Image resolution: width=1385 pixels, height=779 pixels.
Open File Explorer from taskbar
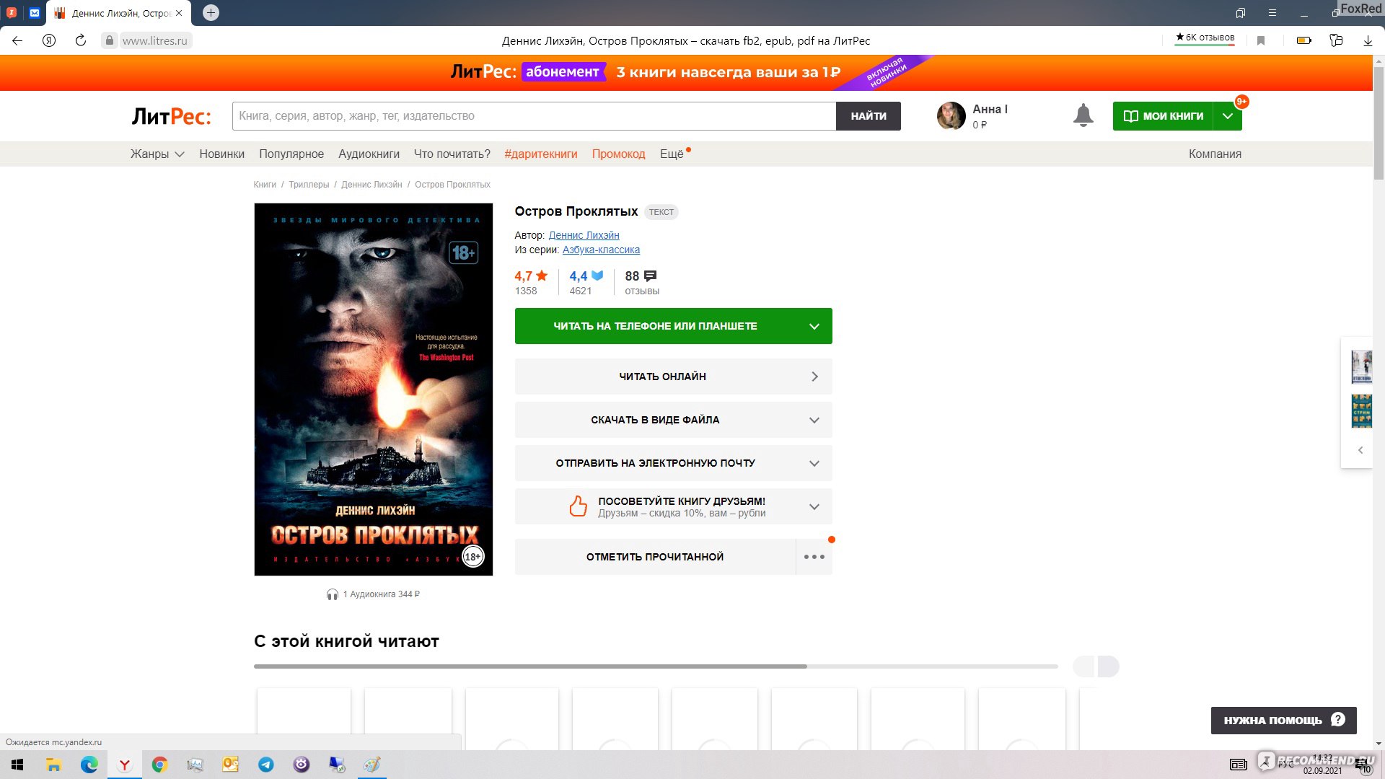(53, 765)
